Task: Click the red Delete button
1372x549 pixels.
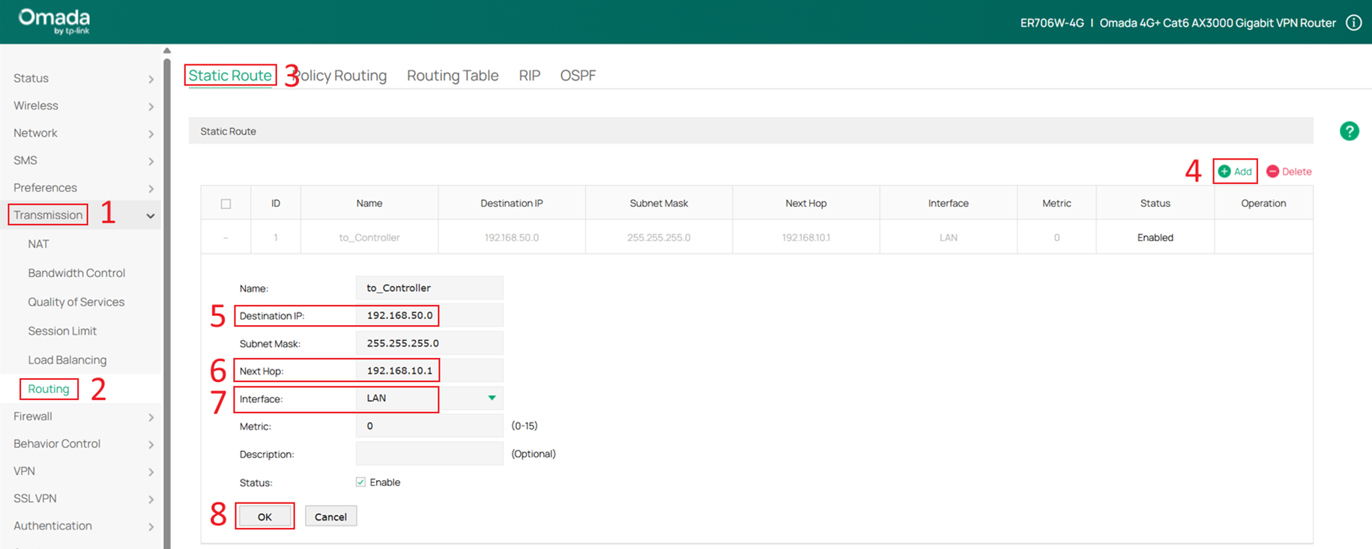Action: (1289, 172)
